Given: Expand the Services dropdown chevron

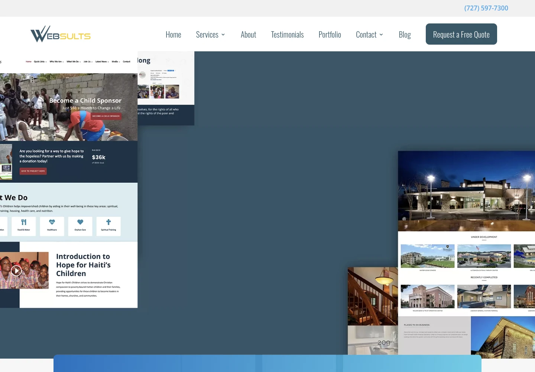Looking at the screenshot, I should click(x=223, y=35).
